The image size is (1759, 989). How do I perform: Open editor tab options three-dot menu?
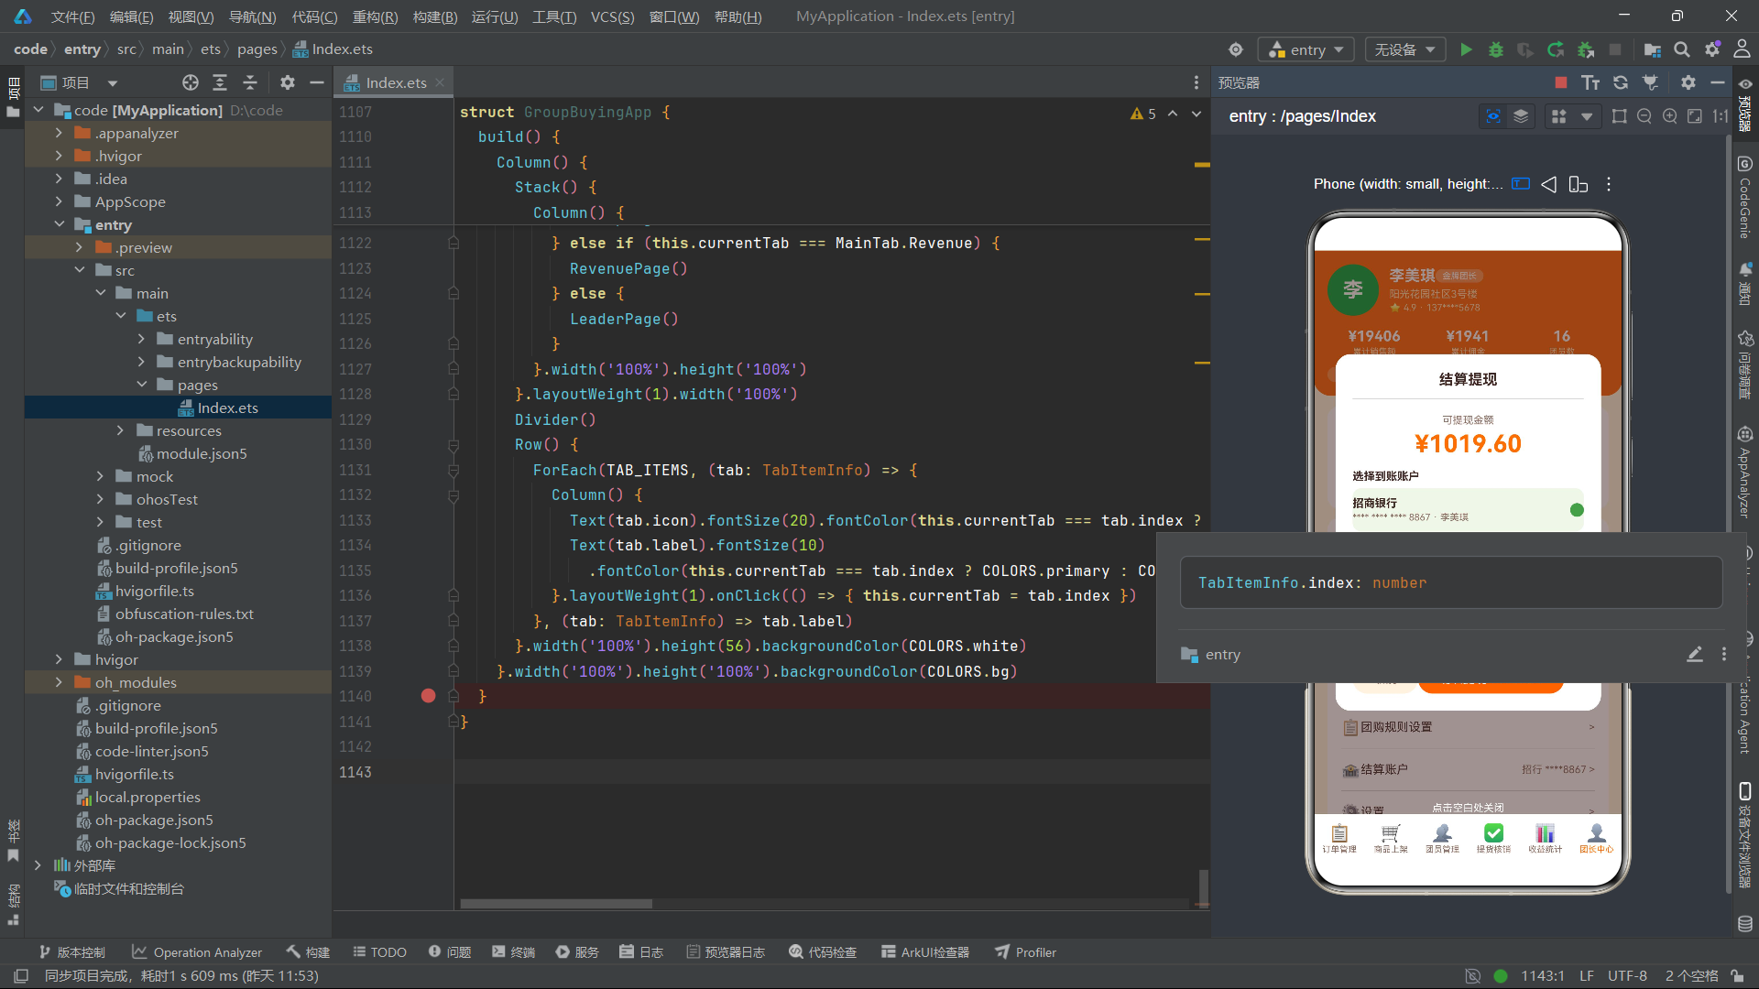(1196, 82)
